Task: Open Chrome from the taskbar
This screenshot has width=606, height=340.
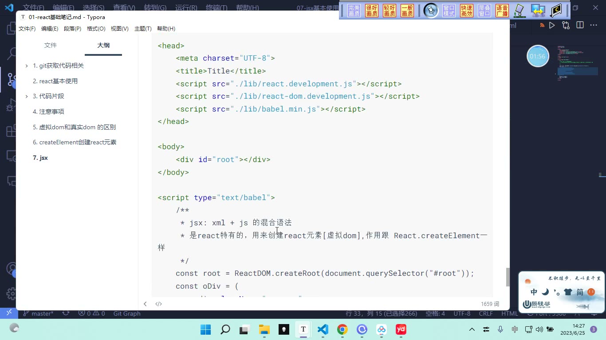Action: pos(342,329)
